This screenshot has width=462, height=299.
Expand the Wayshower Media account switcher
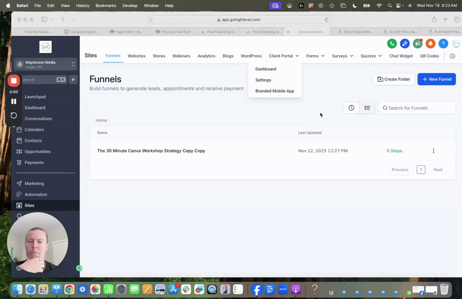[45, 63]
